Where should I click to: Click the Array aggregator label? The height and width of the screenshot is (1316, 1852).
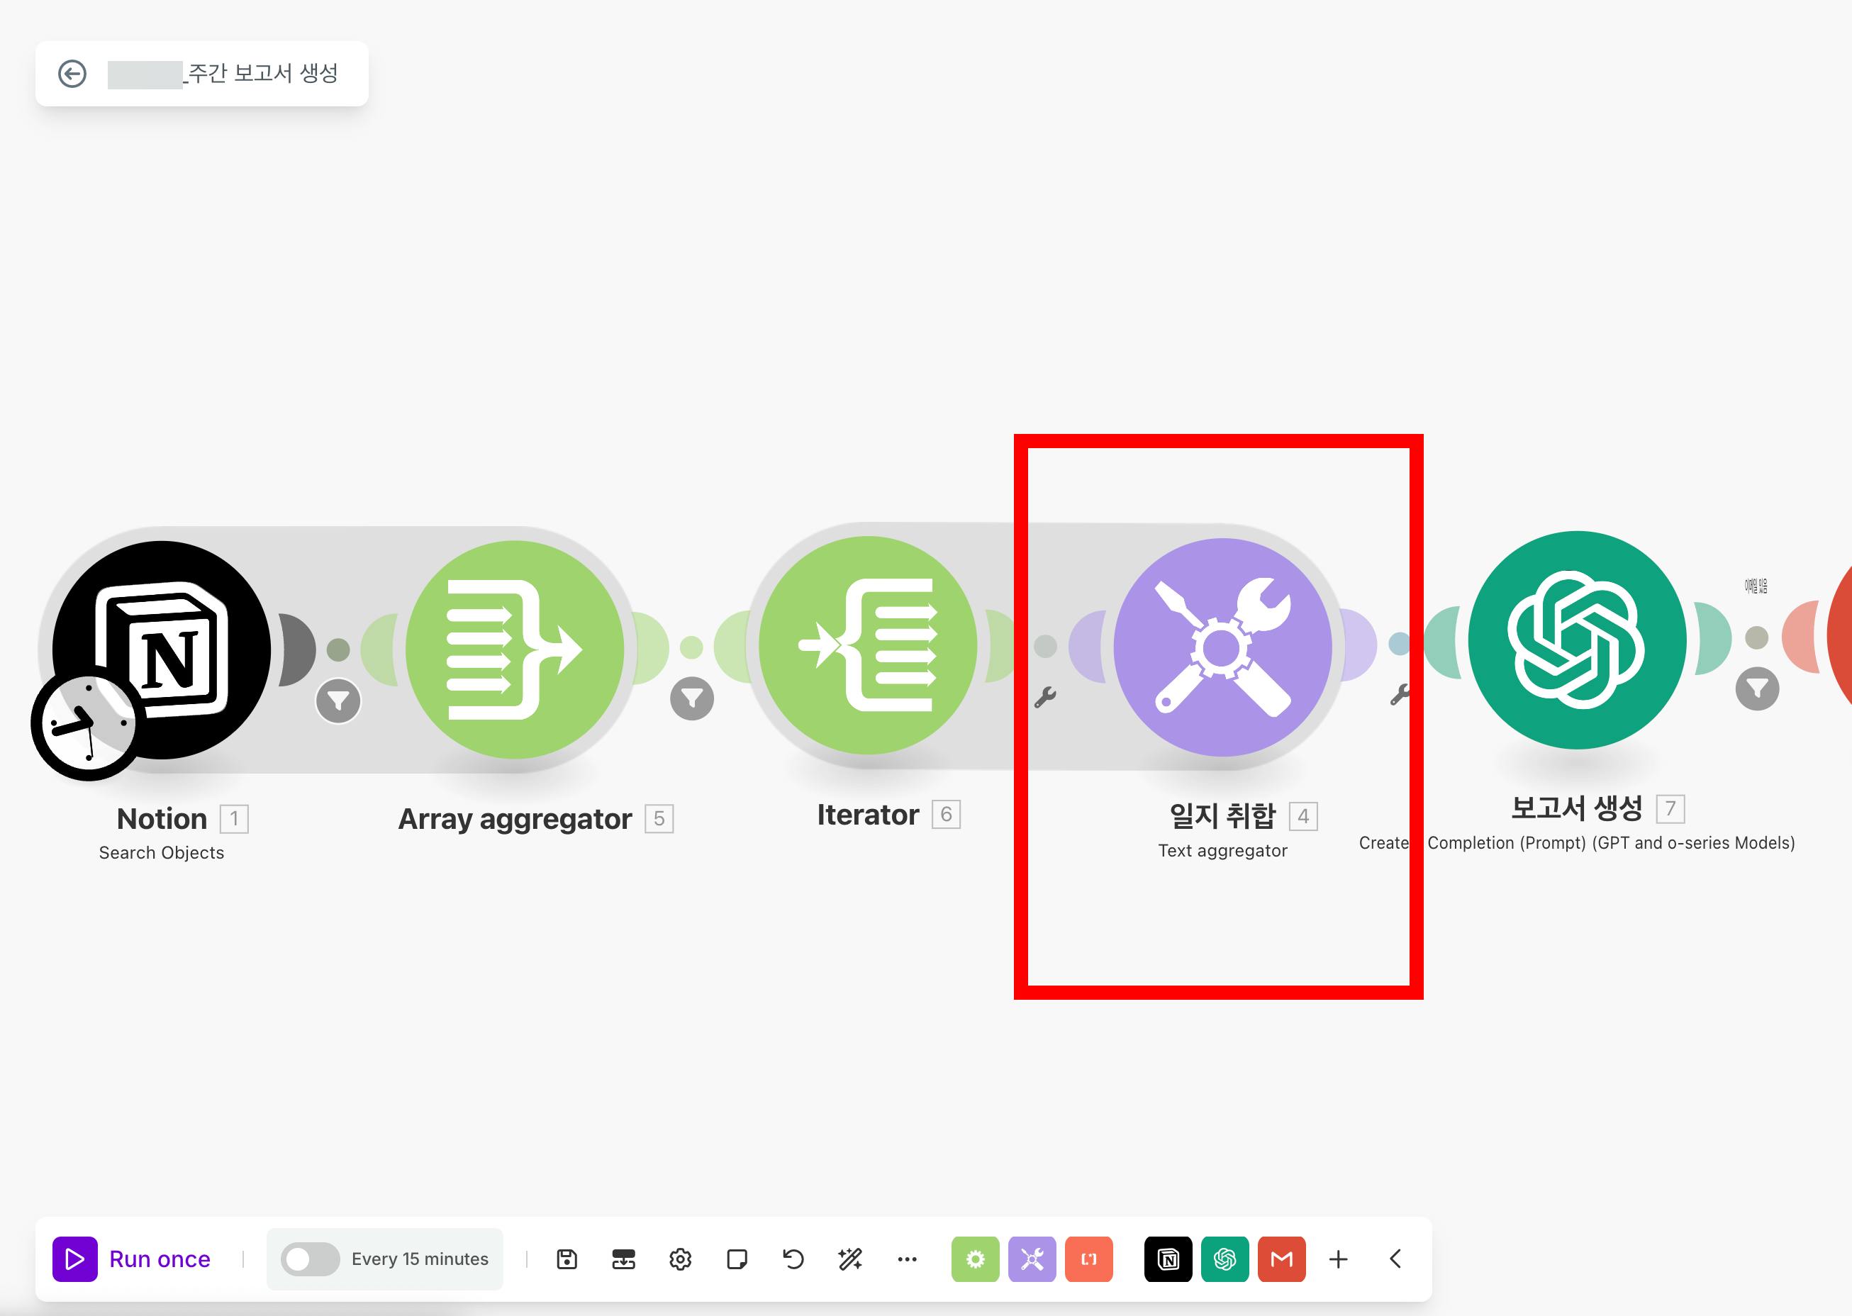[515, 818]
